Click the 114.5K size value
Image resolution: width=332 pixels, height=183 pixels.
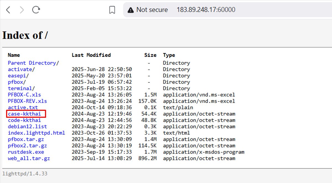click(x=147, y=146)
